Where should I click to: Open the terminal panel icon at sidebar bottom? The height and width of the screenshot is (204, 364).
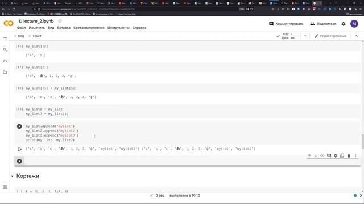coord(5,187)
